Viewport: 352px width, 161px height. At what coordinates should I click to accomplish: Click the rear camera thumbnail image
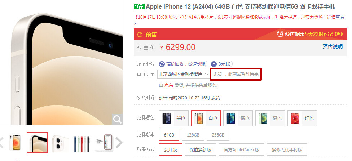59,143
